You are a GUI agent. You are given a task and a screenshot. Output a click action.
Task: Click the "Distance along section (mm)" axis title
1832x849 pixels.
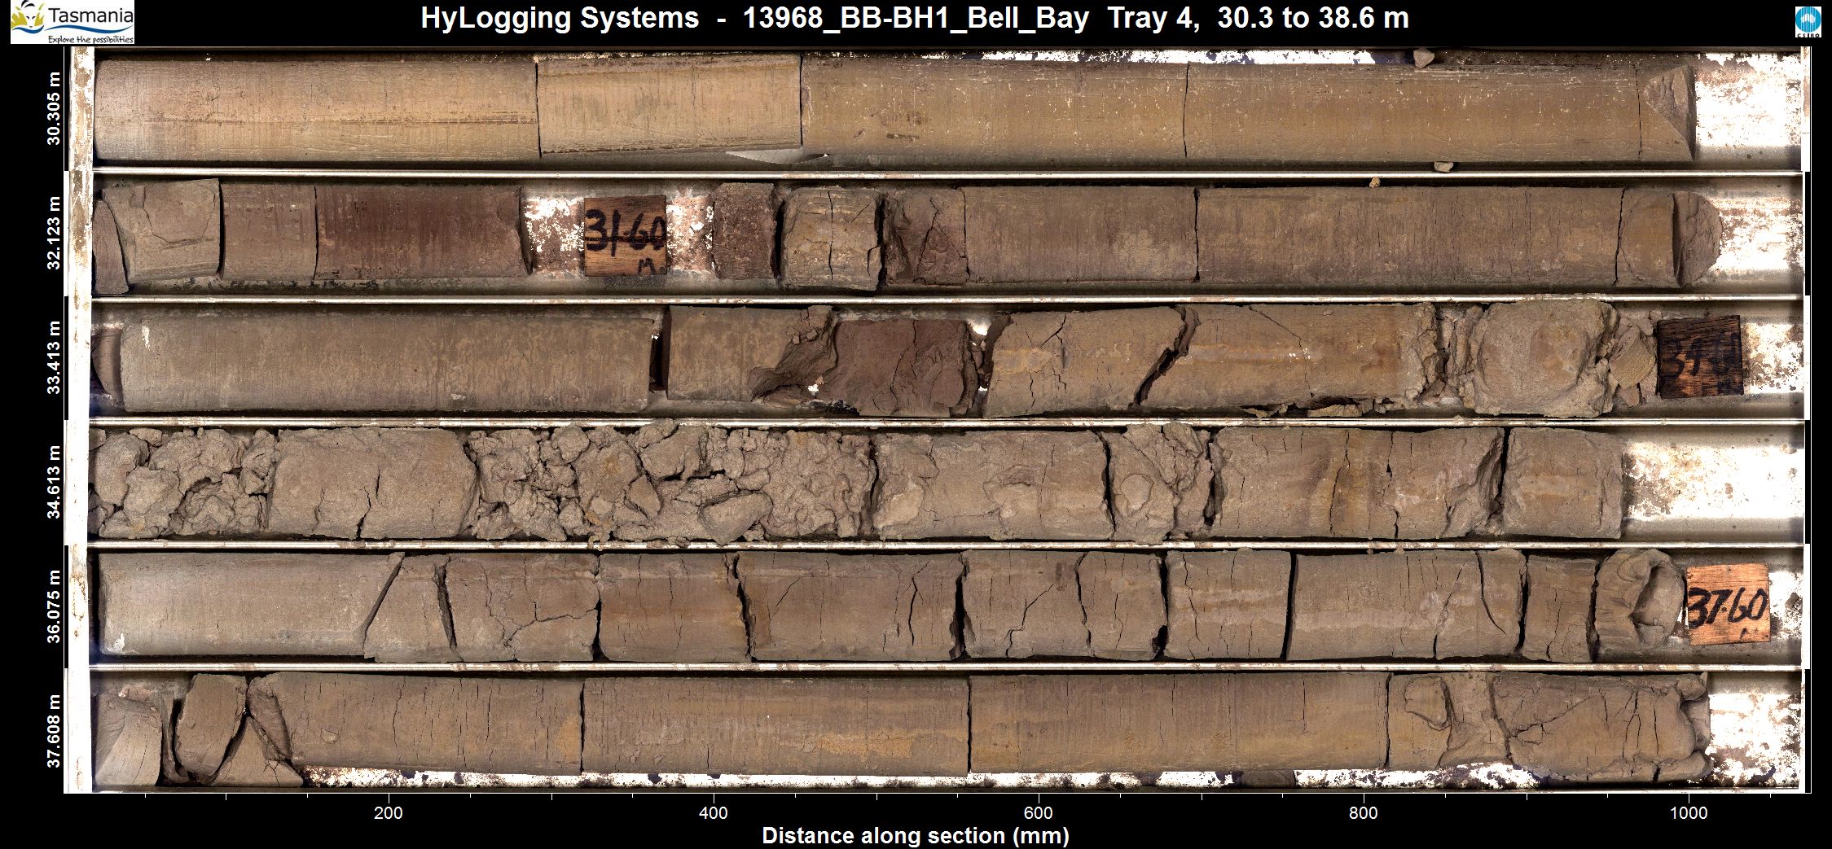pos(915,836)
